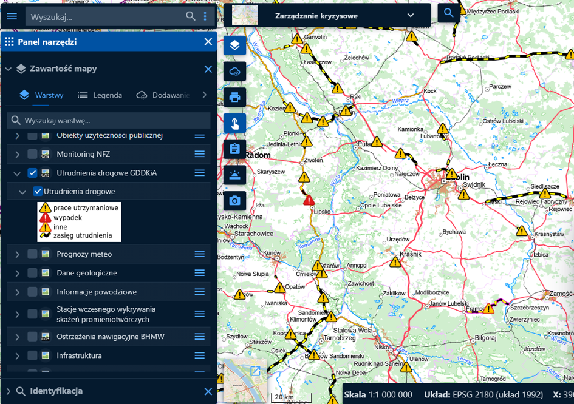Open the cloud add-data tool button
Image resolution: width=574 pixels, height=404 pixels.
(x=234, y=72)
